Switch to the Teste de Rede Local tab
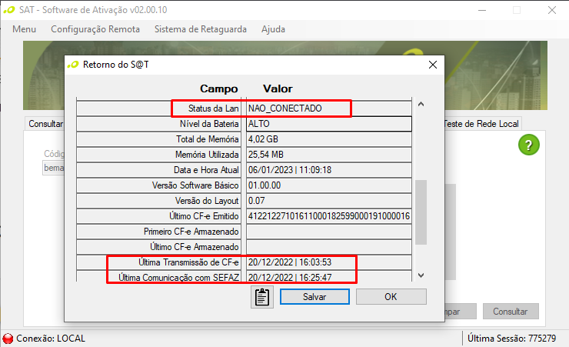 (x=482, y=124)
